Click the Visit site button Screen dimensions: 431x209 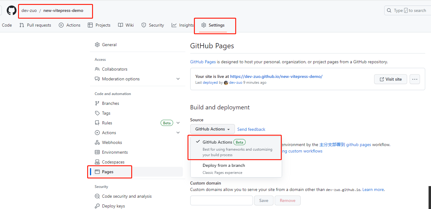click(390, 79)
